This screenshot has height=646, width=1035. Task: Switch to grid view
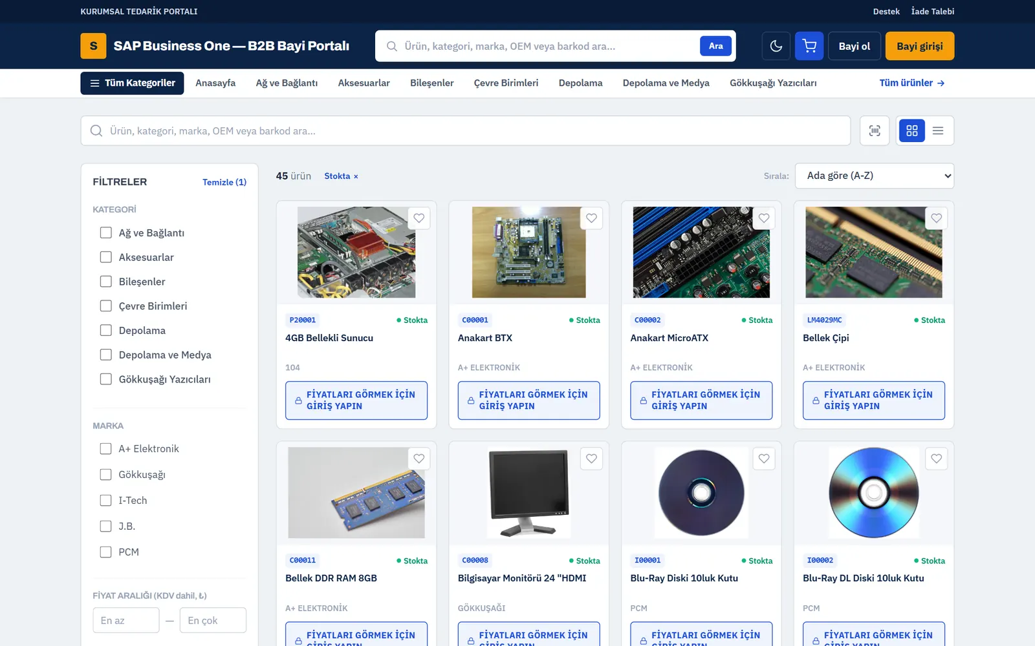912,130
